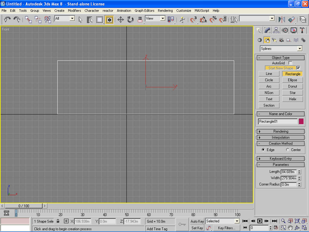309x232 pixels.
Task: Click the Helix shape button
Action: click(x=292, y=99)
